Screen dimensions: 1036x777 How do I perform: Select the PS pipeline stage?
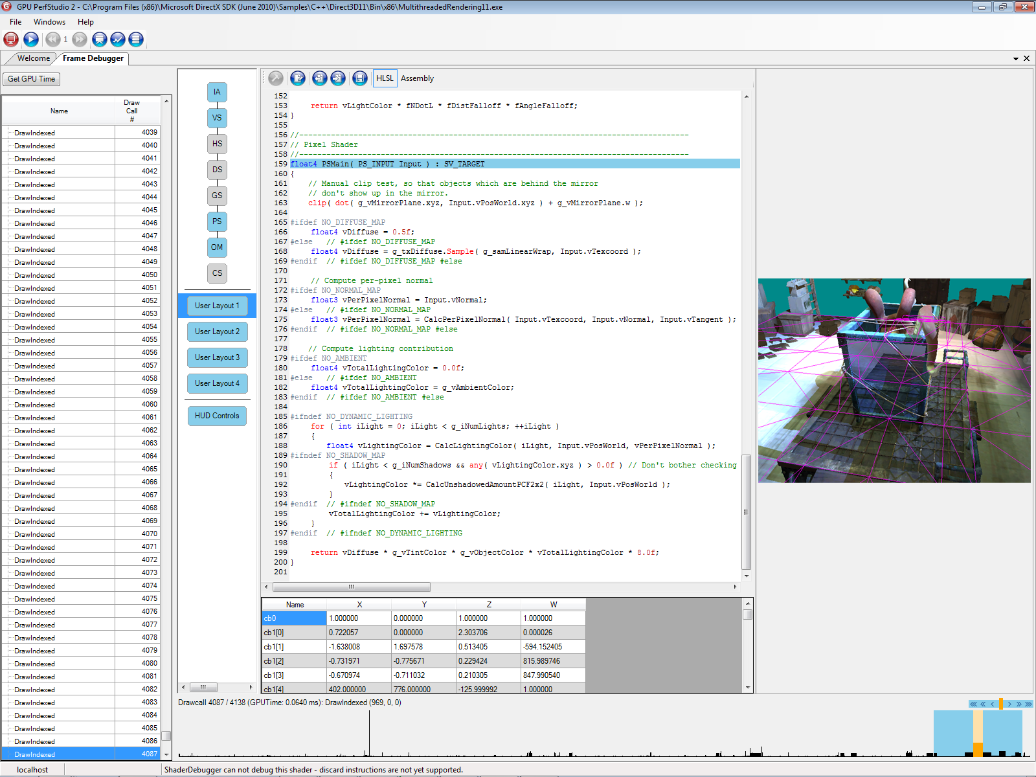tap(217, 221)
